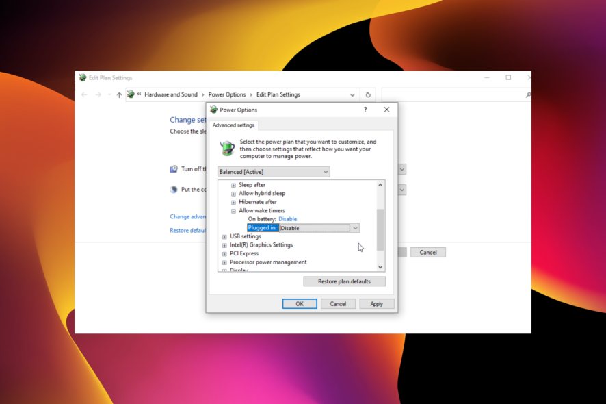Go to Power Options in the breadcrumb
606x404 pixels.
227,94
